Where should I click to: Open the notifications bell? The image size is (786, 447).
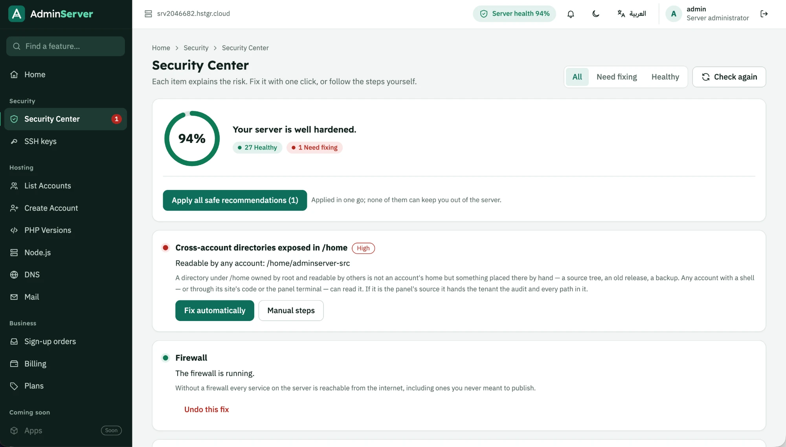[x=571, y=14]
